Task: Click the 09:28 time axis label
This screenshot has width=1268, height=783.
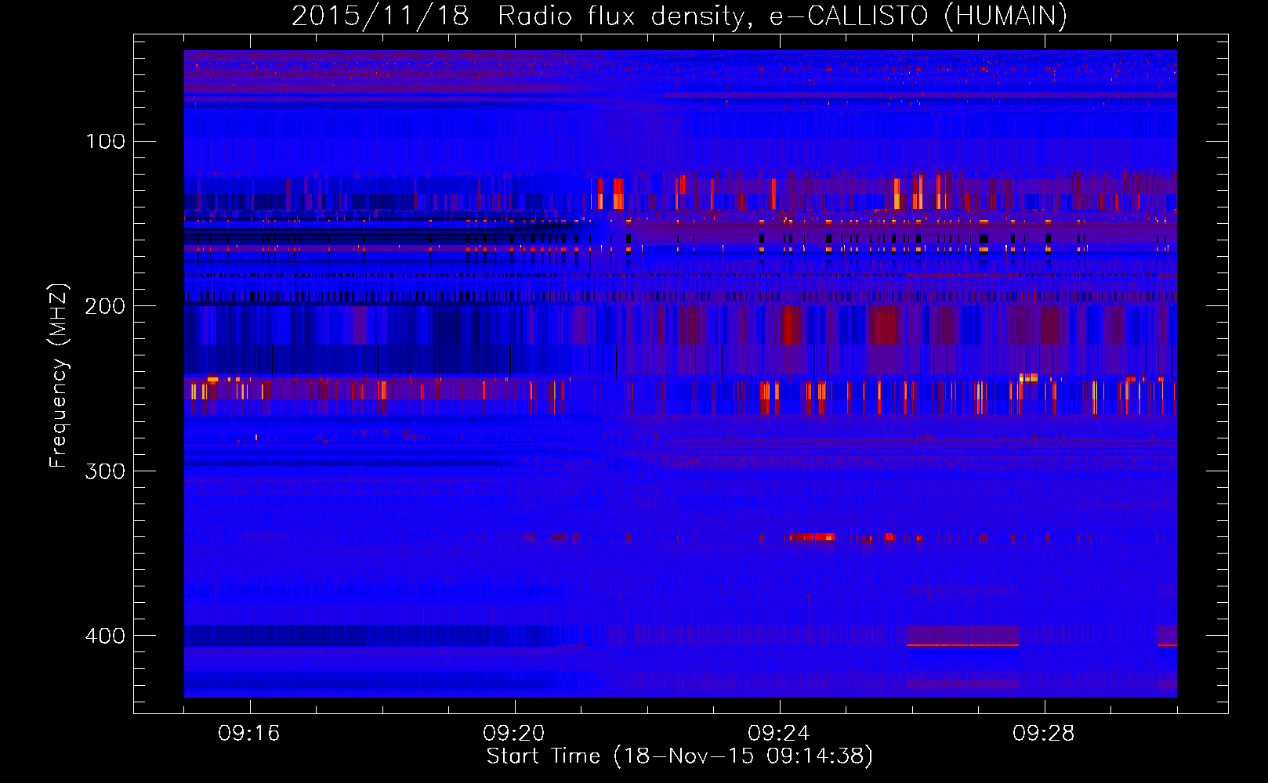Action: tap(1044, 734)
